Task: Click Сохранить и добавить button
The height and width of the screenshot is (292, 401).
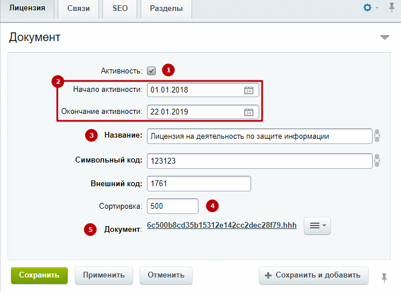Action: coord(313,275)
